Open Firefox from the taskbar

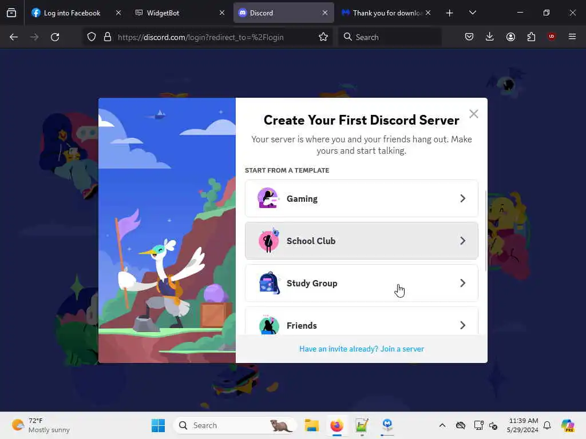(x=336, y=425)
